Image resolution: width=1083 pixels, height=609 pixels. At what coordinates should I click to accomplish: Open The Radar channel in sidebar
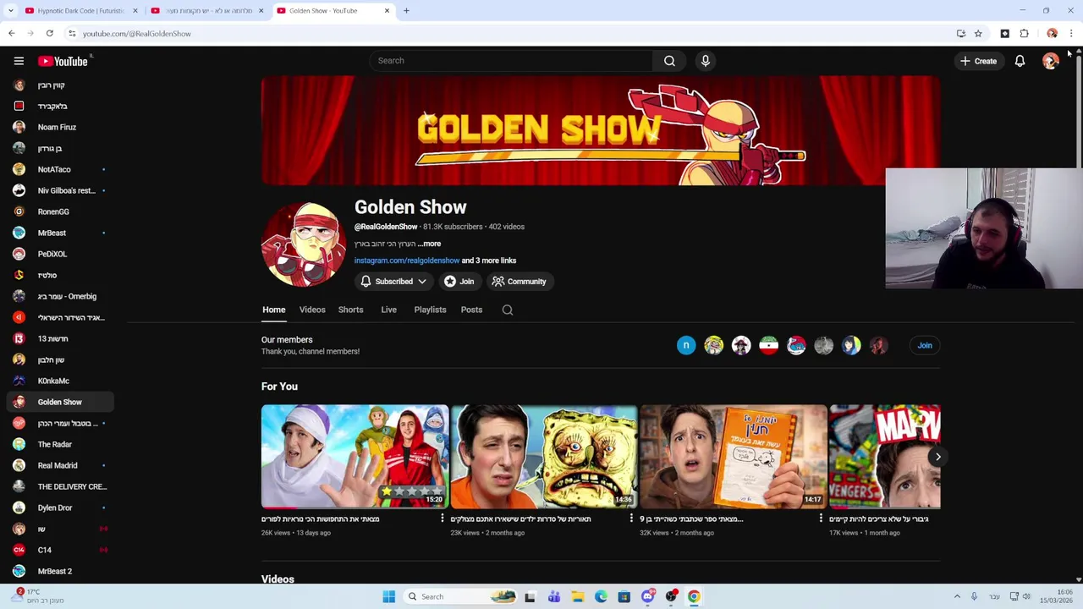(59, 444)
